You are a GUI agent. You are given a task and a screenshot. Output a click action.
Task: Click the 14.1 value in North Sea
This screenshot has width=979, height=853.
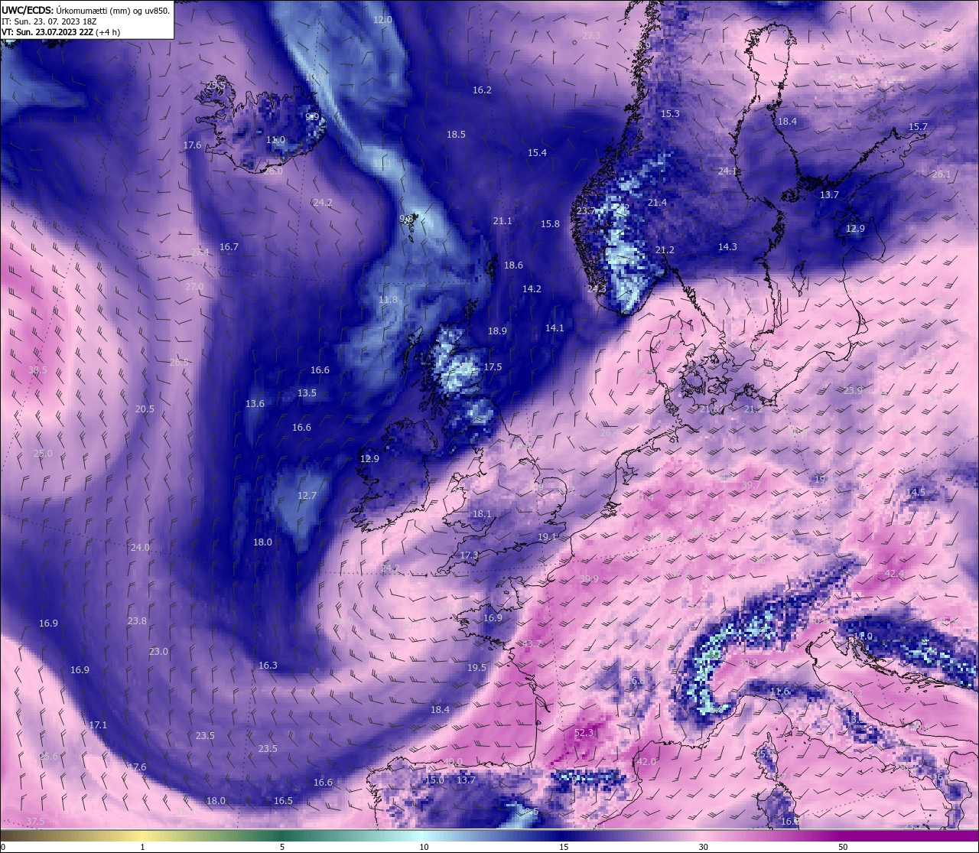pyautogui.click(x=555, y=327)
